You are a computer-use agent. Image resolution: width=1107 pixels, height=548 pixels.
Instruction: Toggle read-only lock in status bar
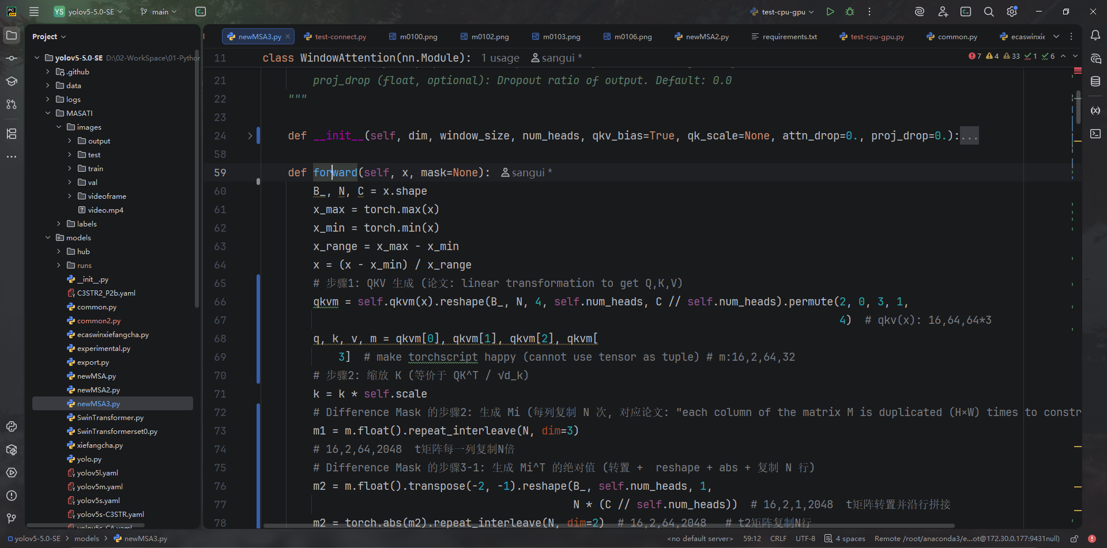1074,539
